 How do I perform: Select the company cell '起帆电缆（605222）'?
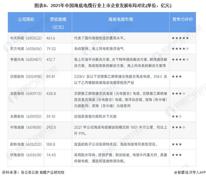pyautogui.click(x=26, y=144)
